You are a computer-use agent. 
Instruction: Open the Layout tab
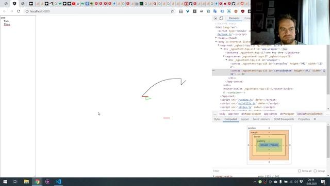coord(244,119)
